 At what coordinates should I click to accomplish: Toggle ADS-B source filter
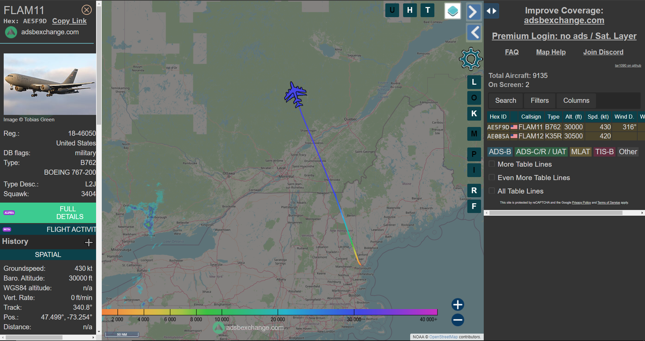tap(500, 152)
